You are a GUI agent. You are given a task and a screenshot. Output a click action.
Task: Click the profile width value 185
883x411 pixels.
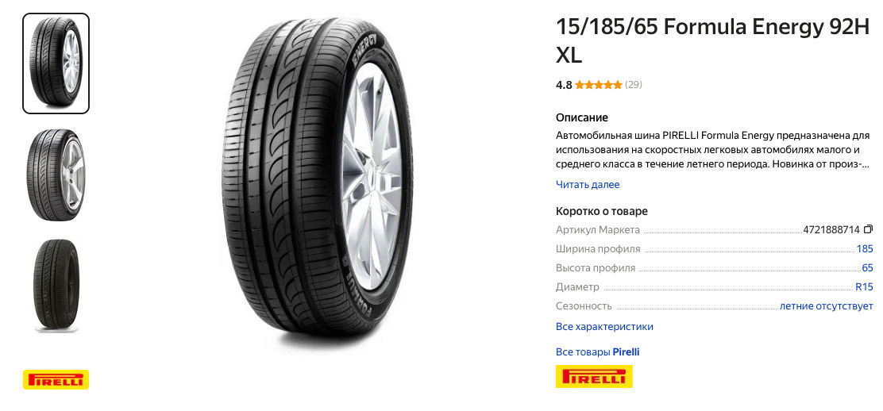[865, 249]
